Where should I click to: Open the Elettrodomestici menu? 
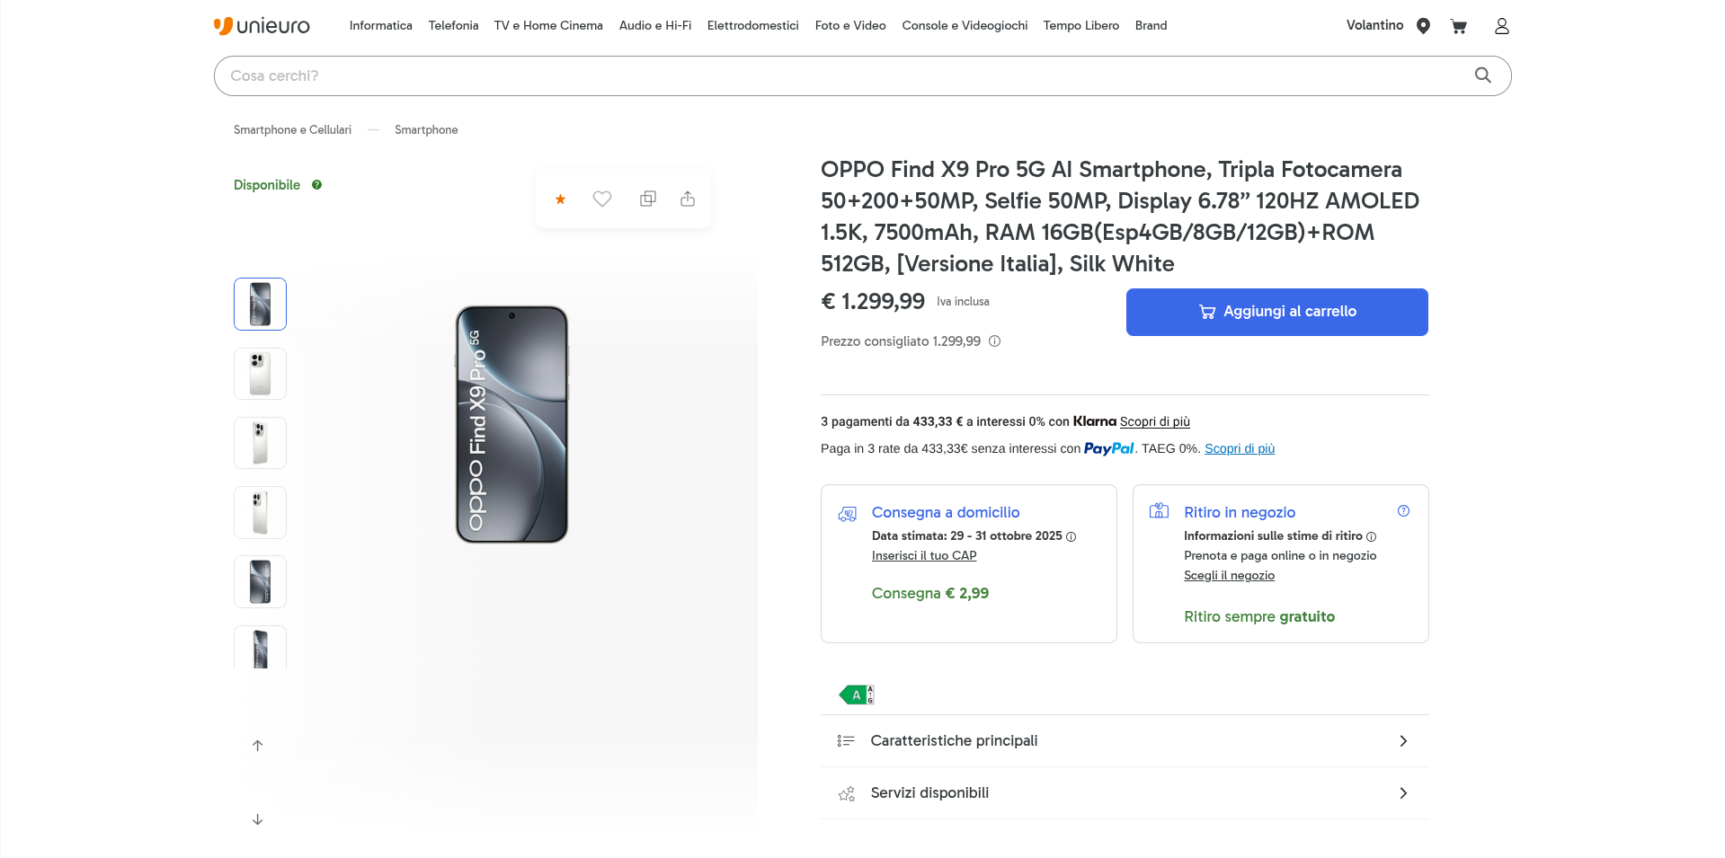coord(752,26)
